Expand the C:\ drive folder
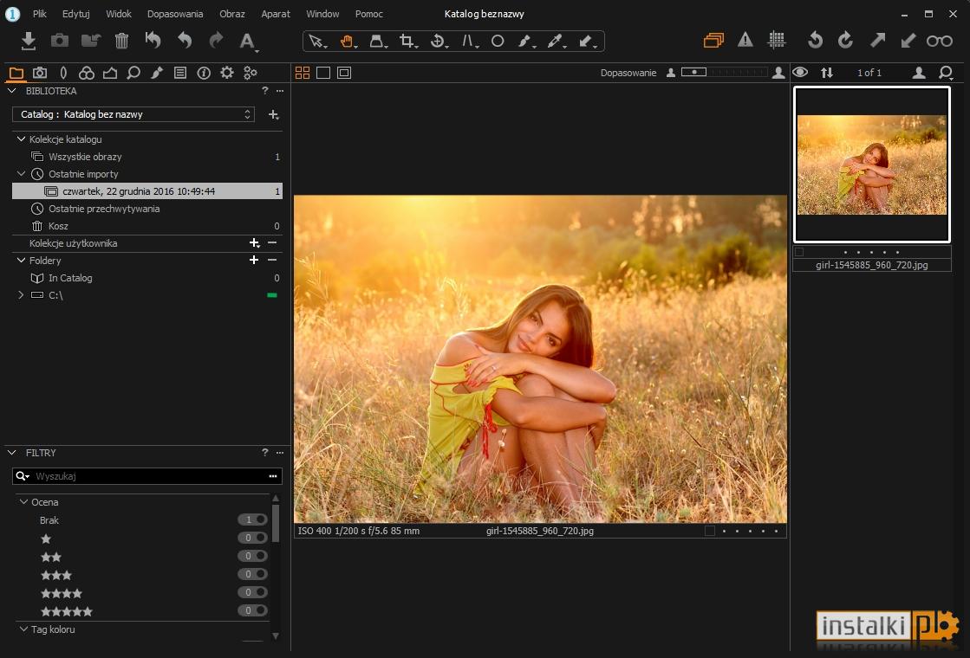This screenshot has height=658, width=970. tap(21, 294)
